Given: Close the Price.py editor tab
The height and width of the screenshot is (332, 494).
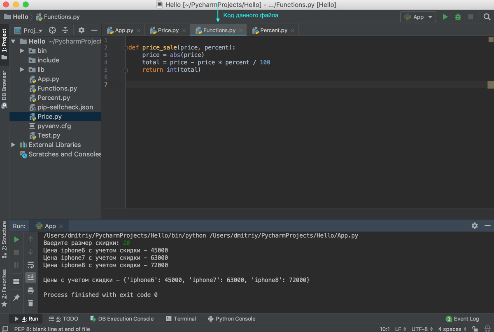Looking at the screenshot, I should (x=184, y=30).
